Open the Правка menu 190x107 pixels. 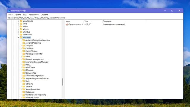pos(18,15)
